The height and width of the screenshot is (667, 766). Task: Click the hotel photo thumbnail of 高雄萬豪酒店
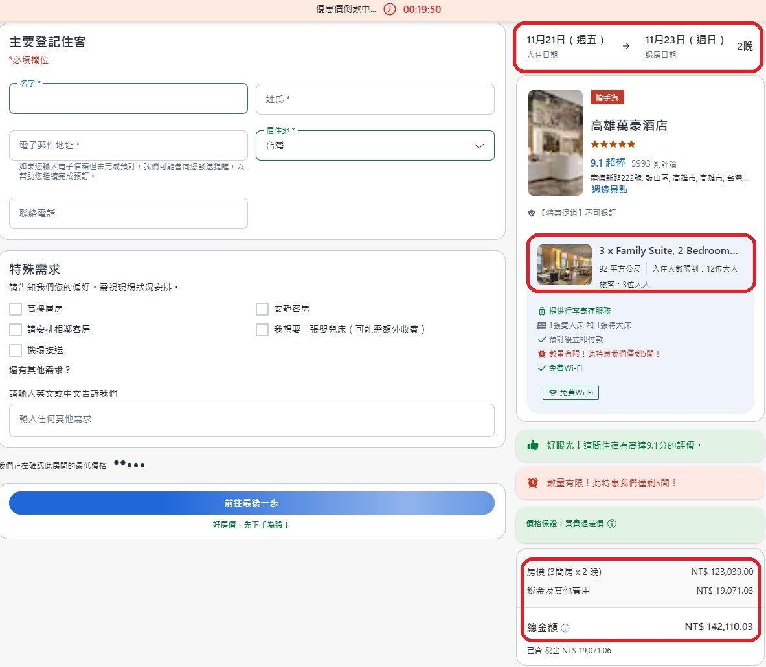(555, 143)
